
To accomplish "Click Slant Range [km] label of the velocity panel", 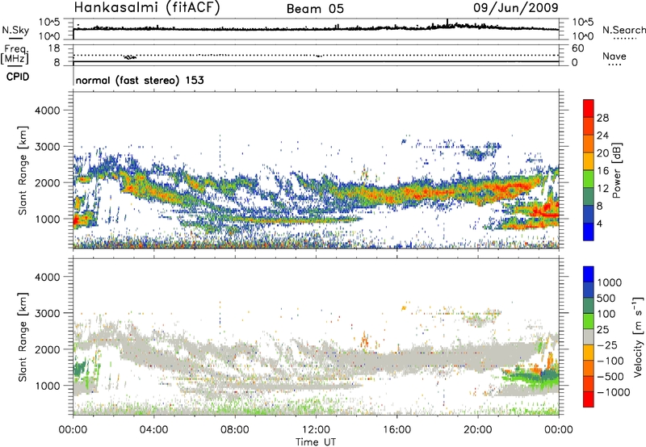I will (23, 336).
